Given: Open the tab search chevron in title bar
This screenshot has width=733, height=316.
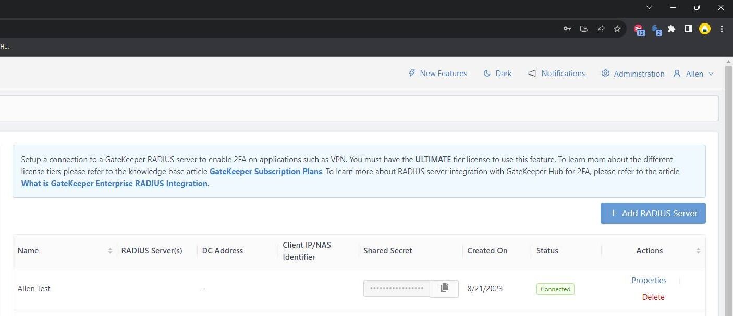Looking at the screenshot, I should 649,7.
